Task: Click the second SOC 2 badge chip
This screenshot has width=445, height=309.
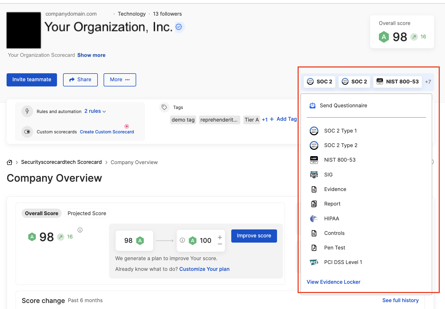Action: pos(354,82)
